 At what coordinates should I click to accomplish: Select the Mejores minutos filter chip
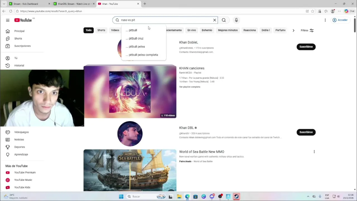228,30
